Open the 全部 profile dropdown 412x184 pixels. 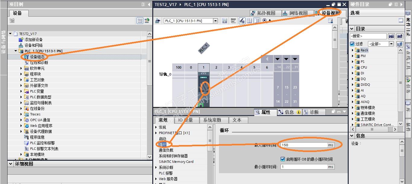(x=391, y=44)
